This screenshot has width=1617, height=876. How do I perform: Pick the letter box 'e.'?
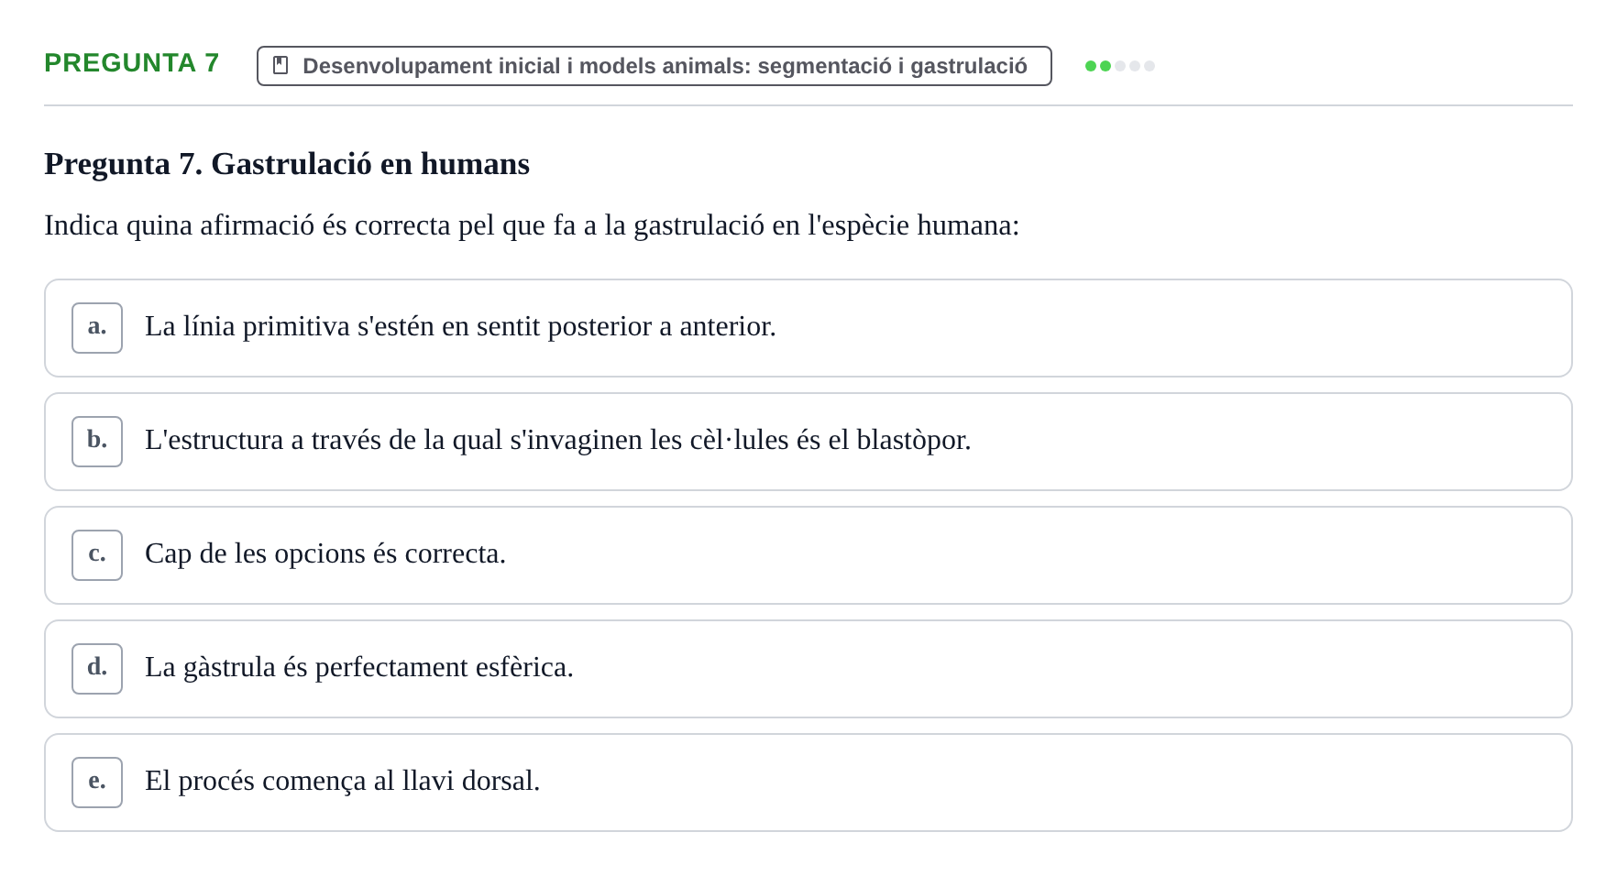pos(97,783)
